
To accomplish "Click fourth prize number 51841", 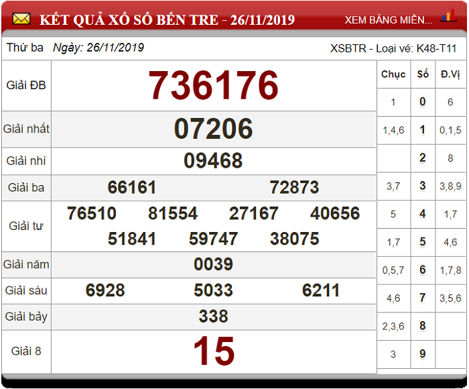I will click(x=132, y=239).
